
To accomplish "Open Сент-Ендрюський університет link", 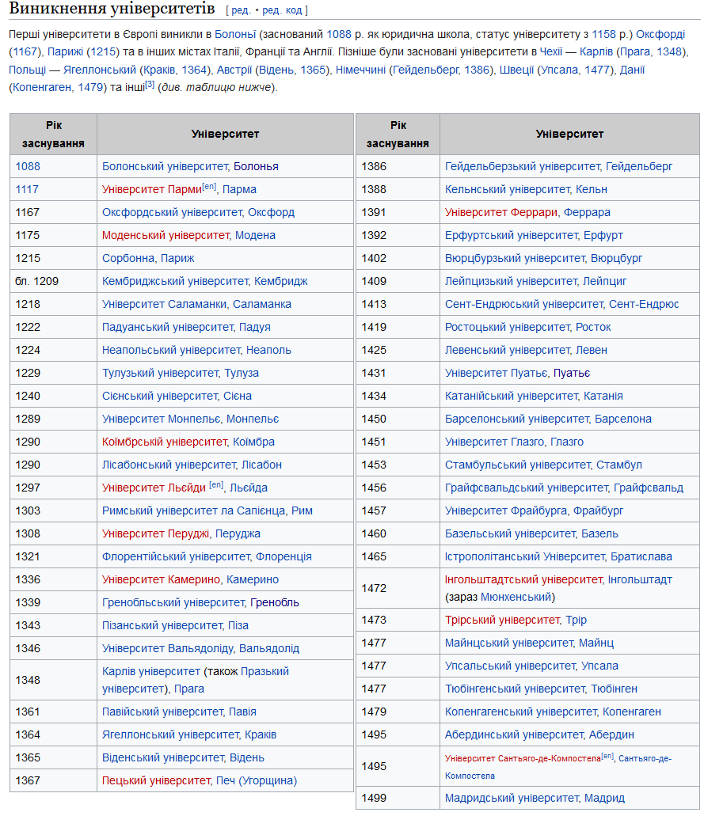I will point(524,304).
